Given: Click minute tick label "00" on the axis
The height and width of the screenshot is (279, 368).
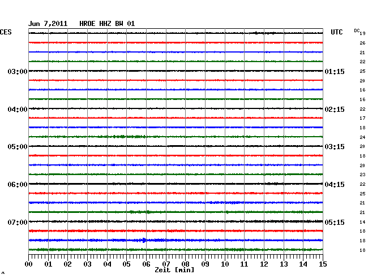Looking at the screenshot, I should (x=29, y=264).
